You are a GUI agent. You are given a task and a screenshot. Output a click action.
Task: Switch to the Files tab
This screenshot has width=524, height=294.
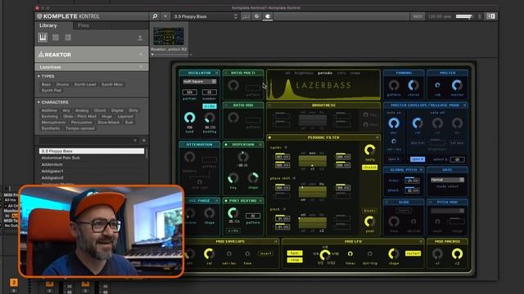pyautogui.click(x=84, y=25)
